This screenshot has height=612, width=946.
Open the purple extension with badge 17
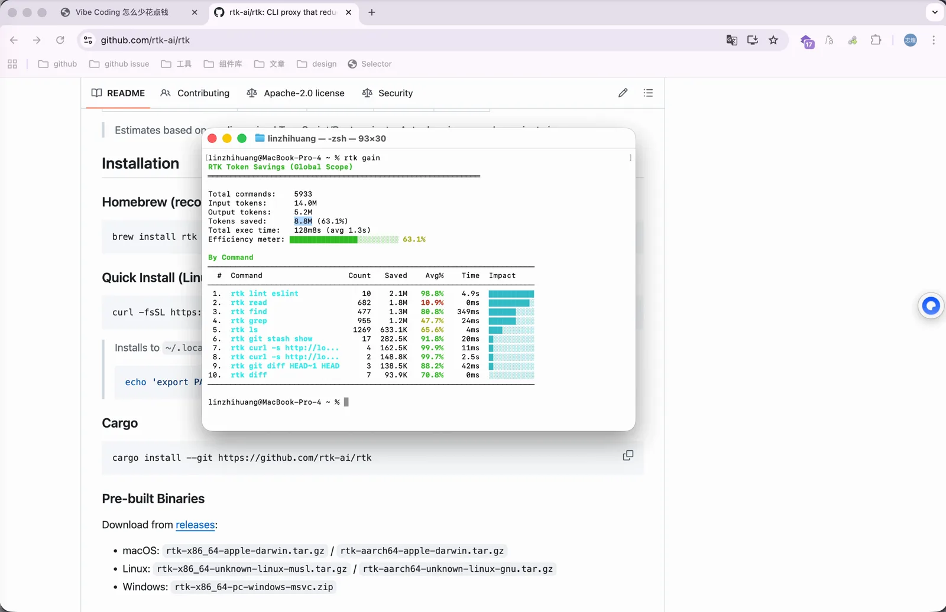(807, 41)
